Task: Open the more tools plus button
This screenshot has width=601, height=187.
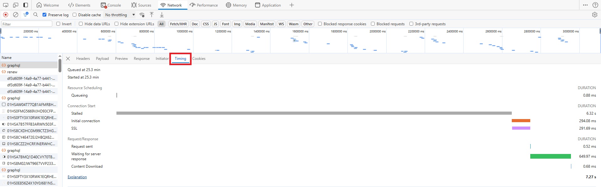Action: click(x=291, y=5)
